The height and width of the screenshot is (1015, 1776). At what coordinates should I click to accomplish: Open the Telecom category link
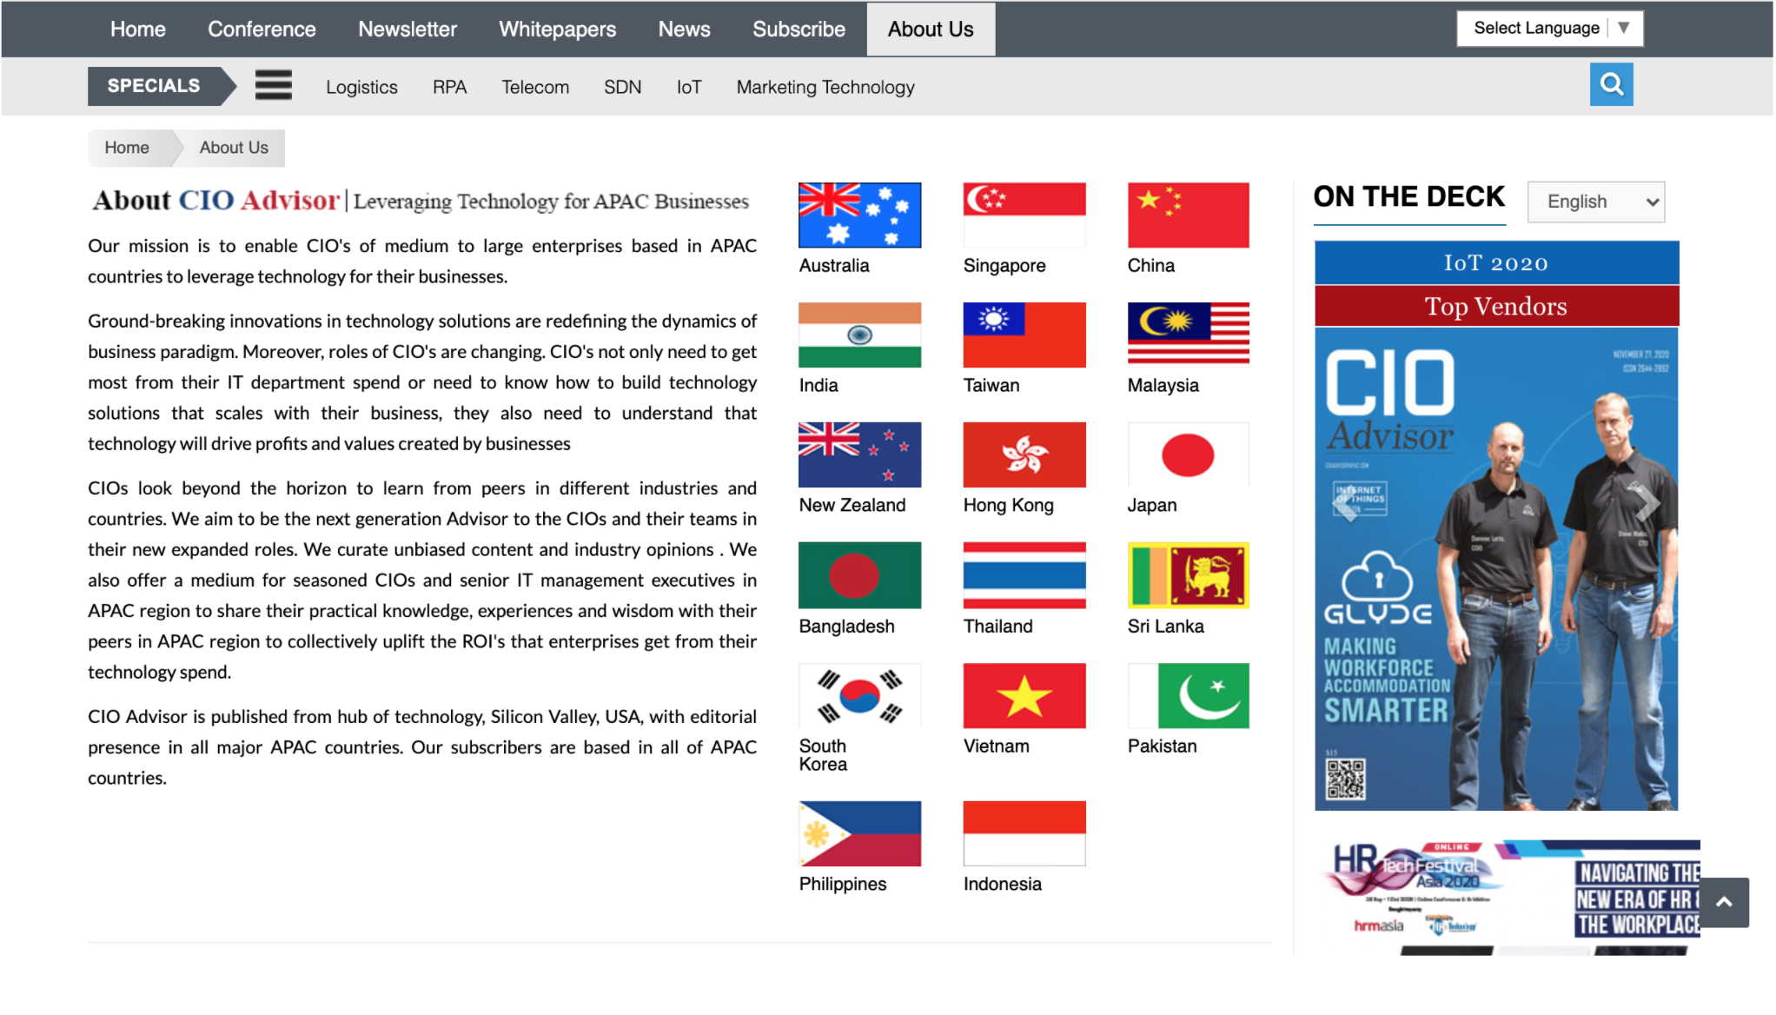click(535, 87)
